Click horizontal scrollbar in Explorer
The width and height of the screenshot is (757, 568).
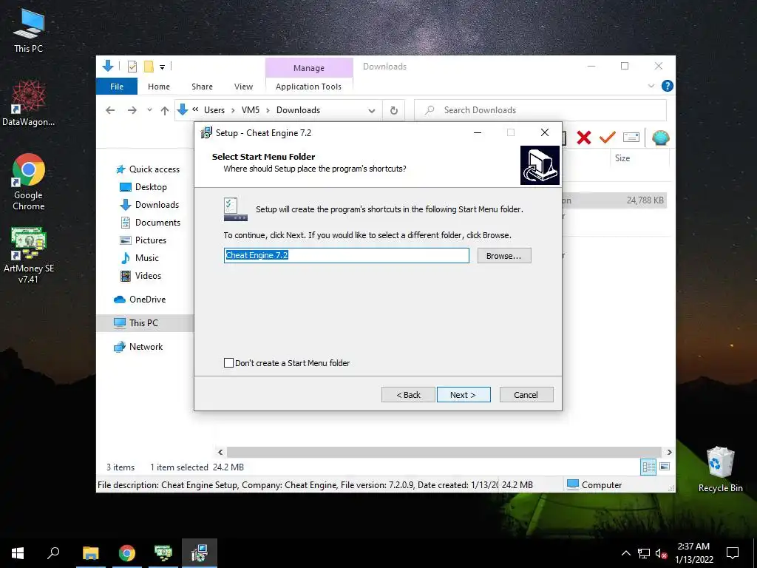click(444, 452)
